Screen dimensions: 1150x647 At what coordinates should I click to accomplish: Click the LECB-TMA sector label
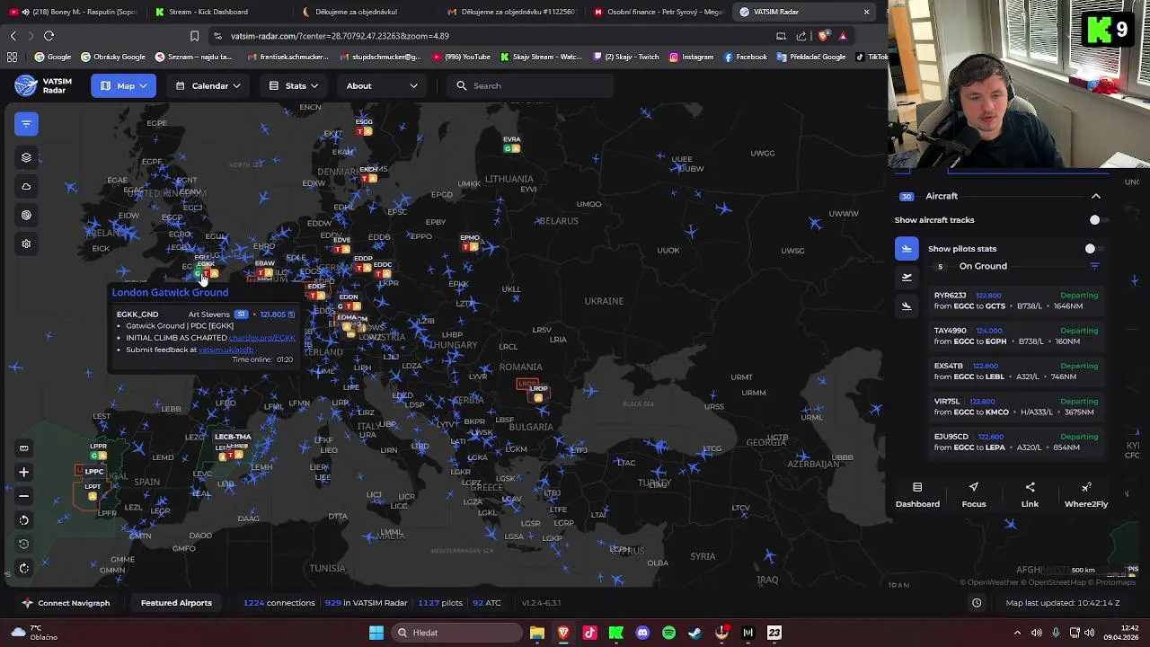click(x=233, y=438)
